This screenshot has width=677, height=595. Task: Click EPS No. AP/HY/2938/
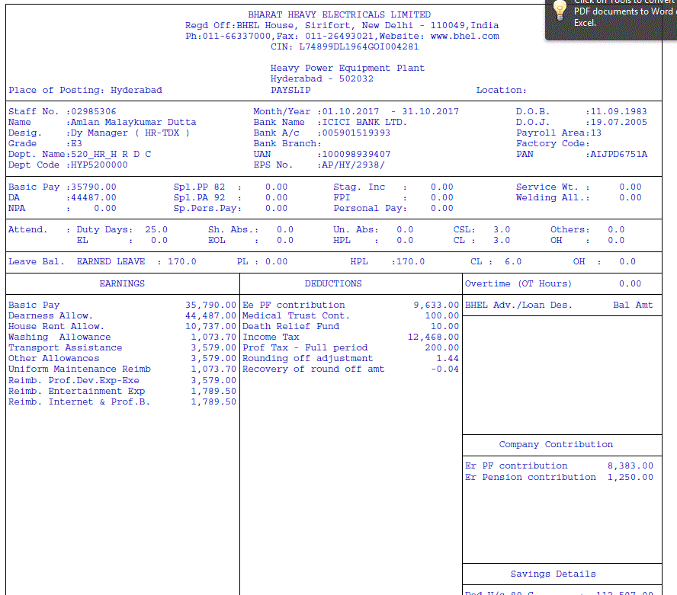pyautogui.click(x=353, y=165)
